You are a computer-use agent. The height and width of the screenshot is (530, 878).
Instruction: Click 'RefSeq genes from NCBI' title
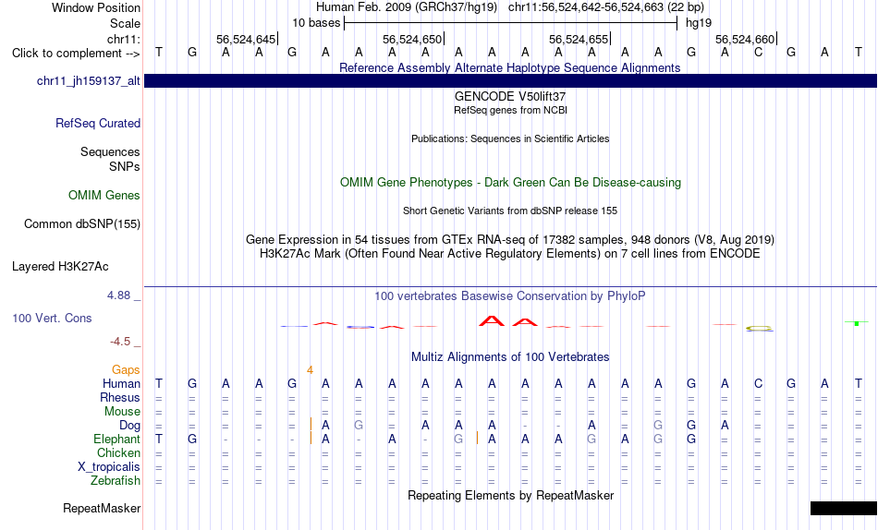[x=510, y=110]
